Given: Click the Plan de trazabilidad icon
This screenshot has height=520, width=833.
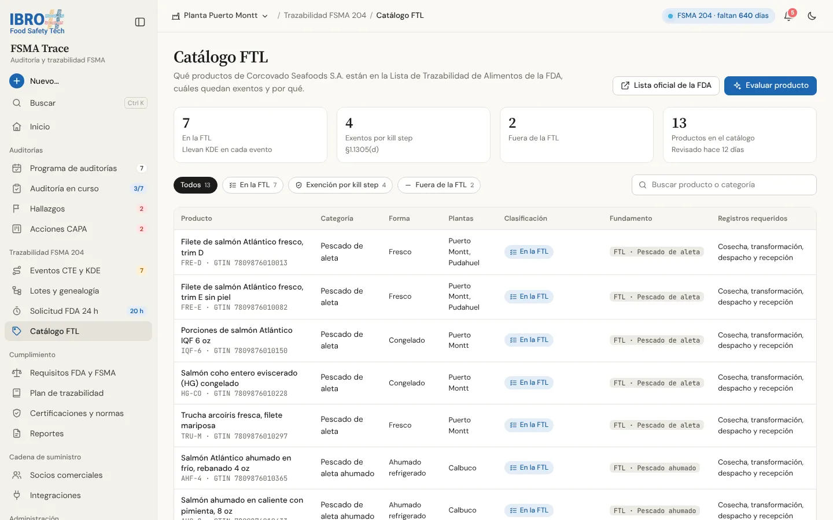Looking at the screenshot, I should pos(17,393).
